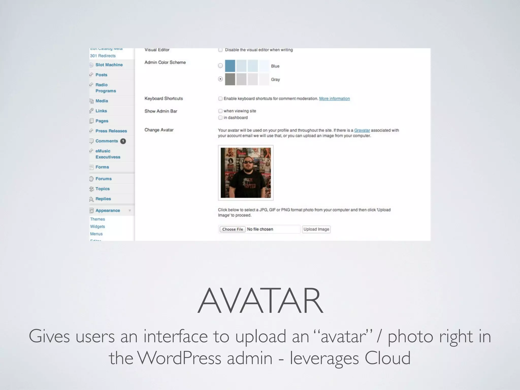
Task: Click the Comments speech bubble icon
Action: coord(91,141)
